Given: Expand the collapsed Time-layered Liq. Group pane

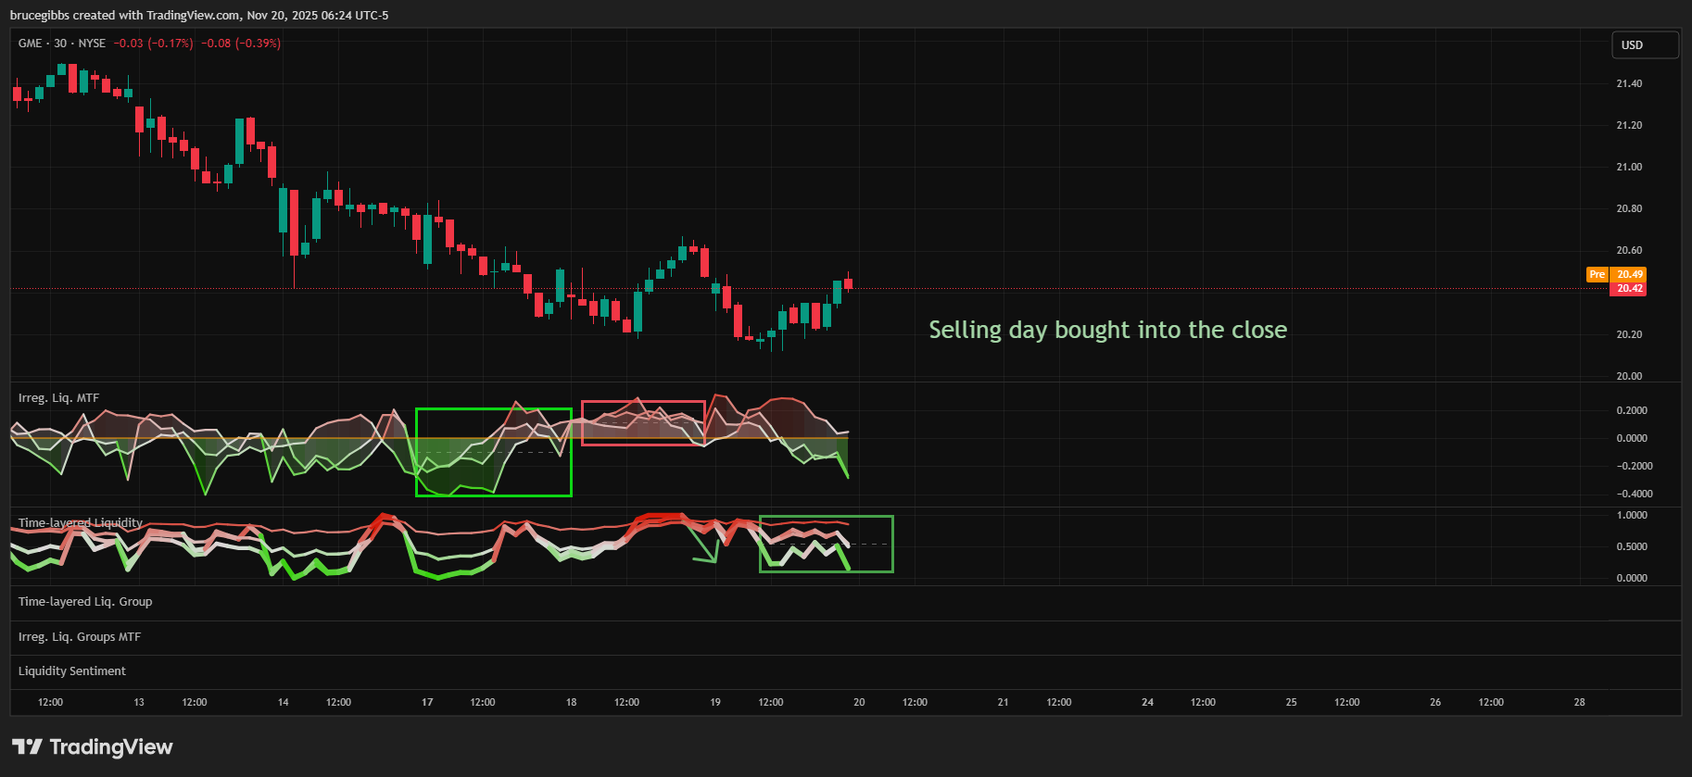Looking at the screenshot, I should coord(85,602).
